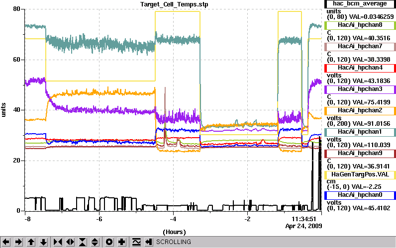The height and width of the screenshot is (248, 396).
Task: Zoom out on the vertical axis
Action: [x=95, y=242]
